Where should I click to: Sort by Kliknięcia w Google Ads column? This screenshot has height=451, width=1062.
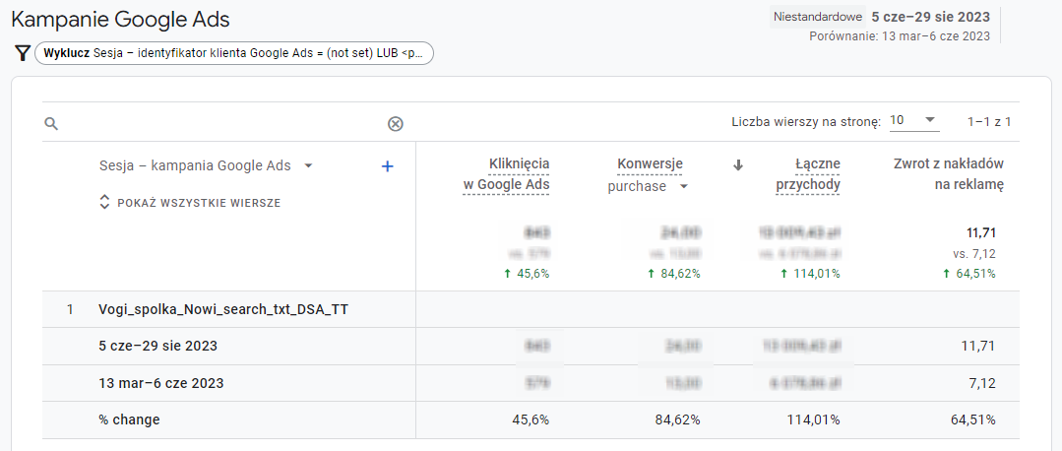pyautogui.click(x=506, y=174)
